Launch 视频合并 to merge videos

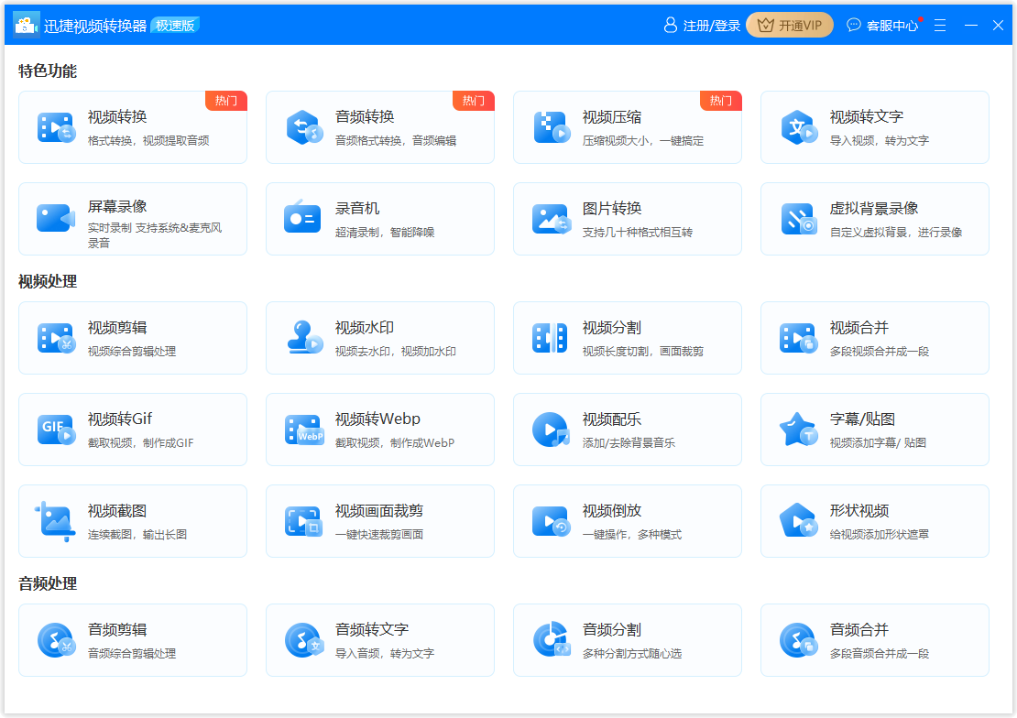[x=875, y=338]
